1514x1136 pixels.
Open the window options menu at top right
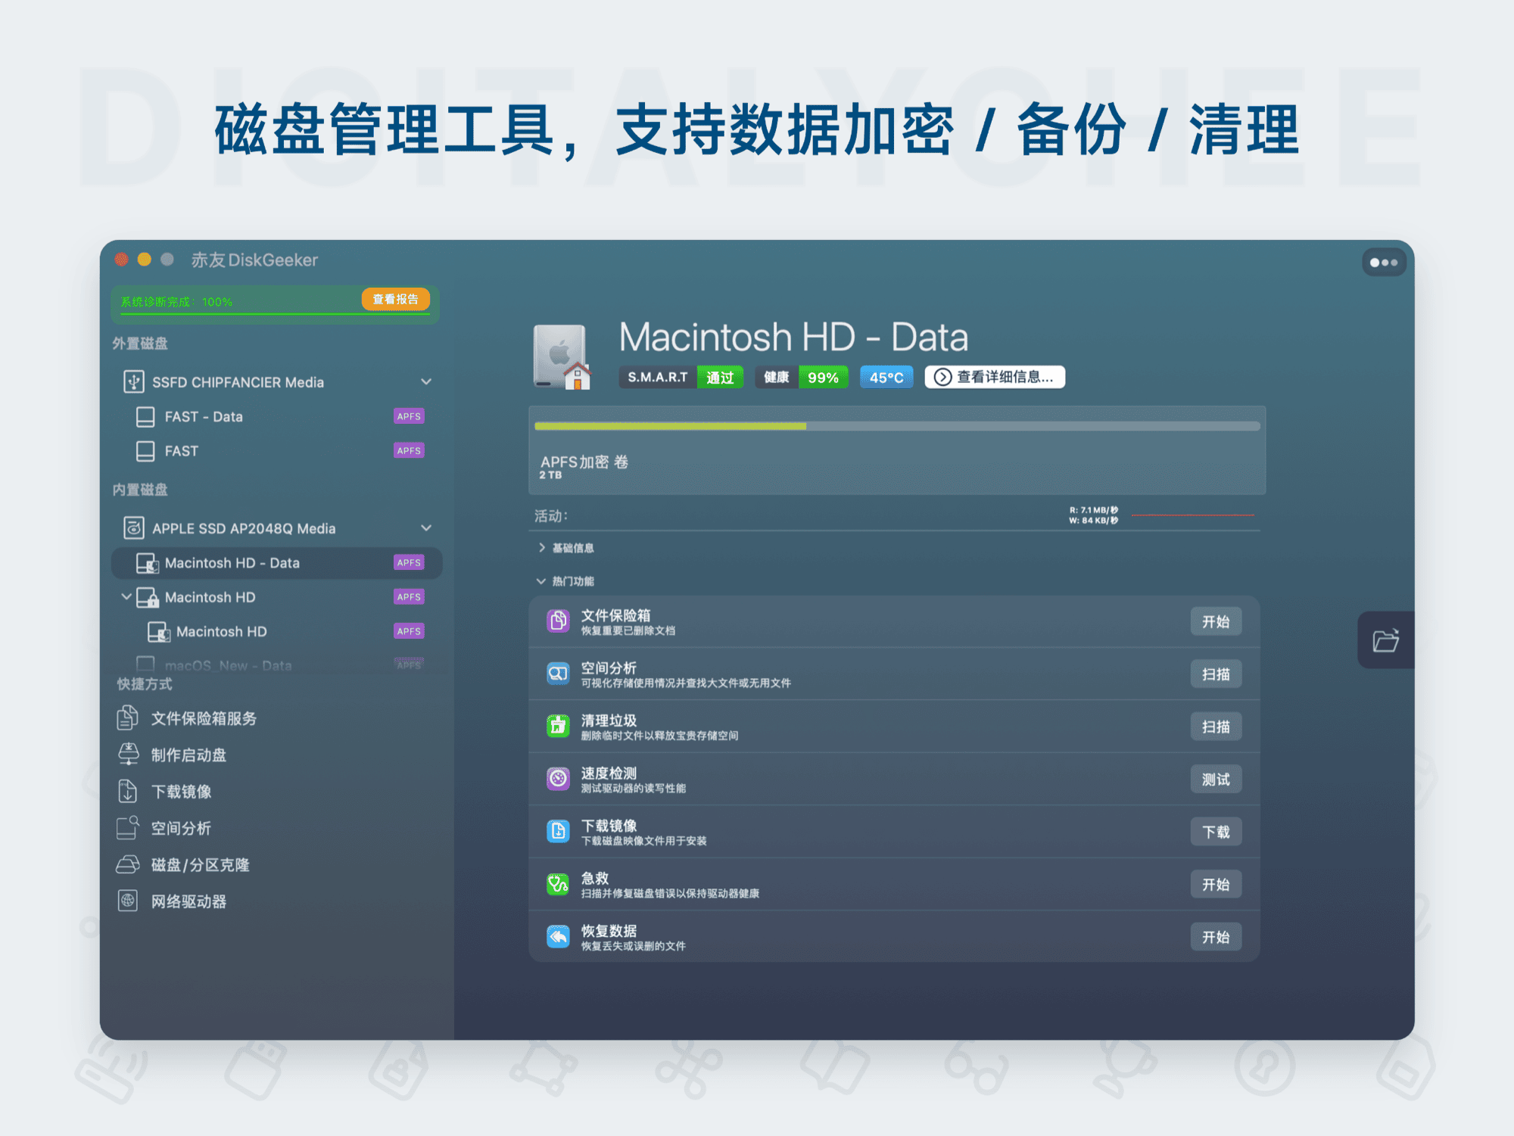click(1384, 261)
